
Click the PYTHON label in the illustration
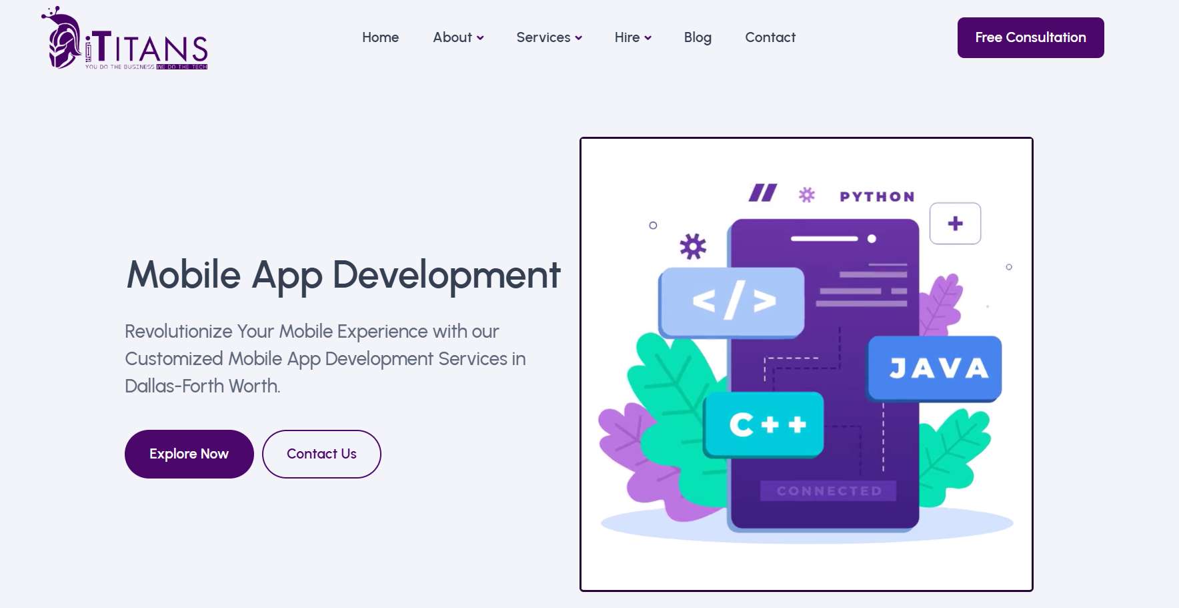pyautogui.click(x=877, y=197)
